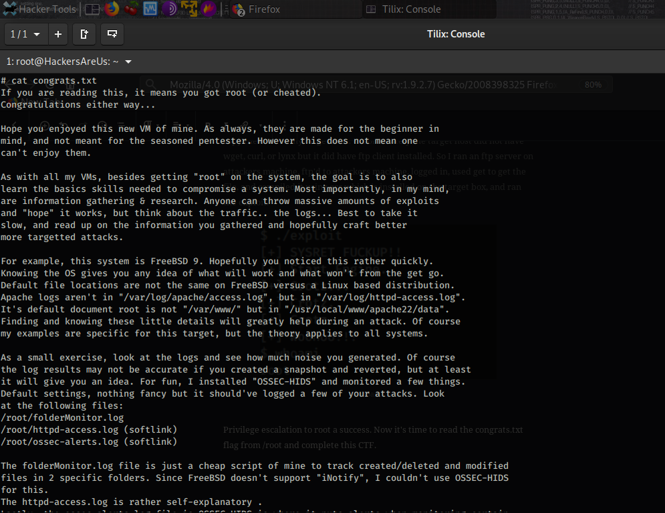Launch Firefox from the top panel
The height and width of the screenshot is (513, 665).
click(112, 9)
